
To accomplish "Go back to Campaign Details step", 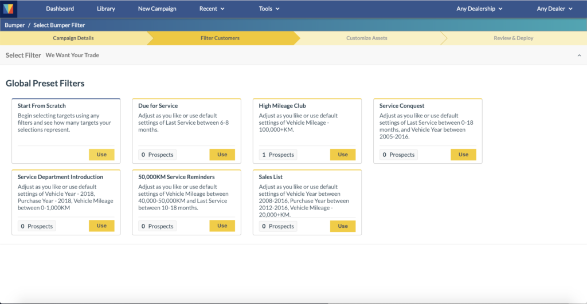I will coord(73,38).
